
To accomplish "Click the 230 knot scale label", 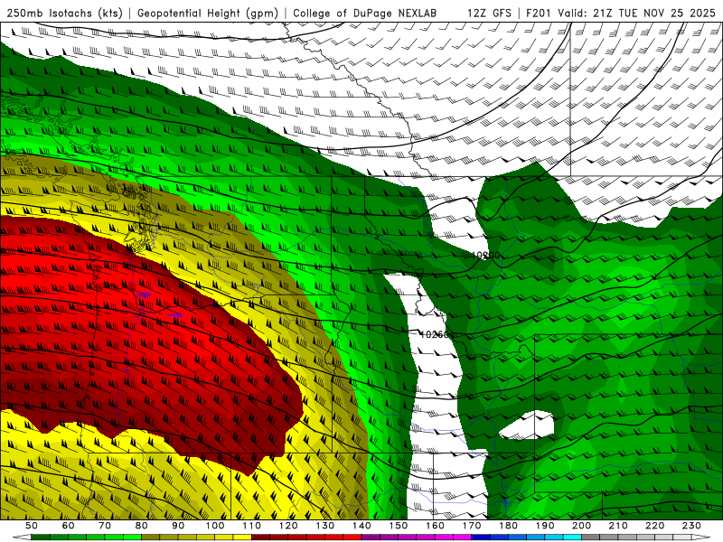I will tap(691, 526).
